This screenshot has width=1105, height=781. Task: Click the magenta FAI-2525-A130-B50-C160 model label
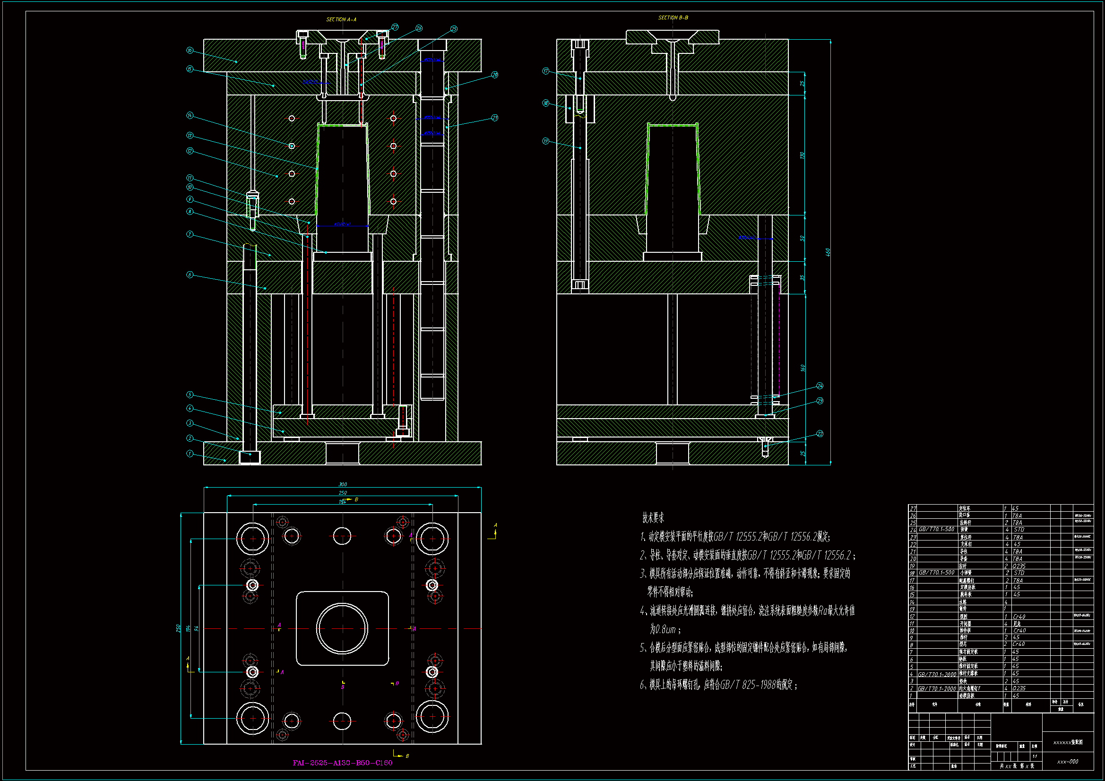(342, 763)
